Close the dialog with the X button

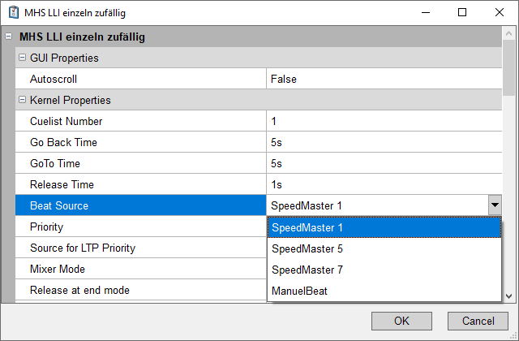click(500, 13)
